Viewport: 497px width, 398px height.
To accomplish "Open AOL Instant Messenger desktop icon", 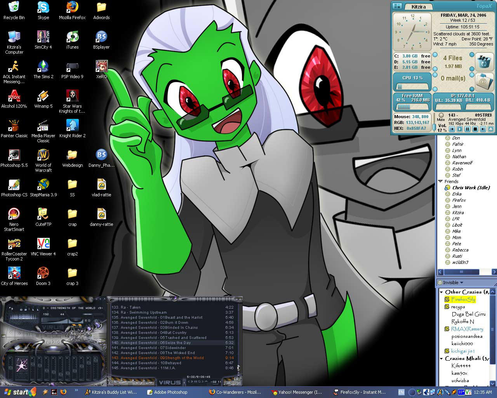I will click(14, 72).
